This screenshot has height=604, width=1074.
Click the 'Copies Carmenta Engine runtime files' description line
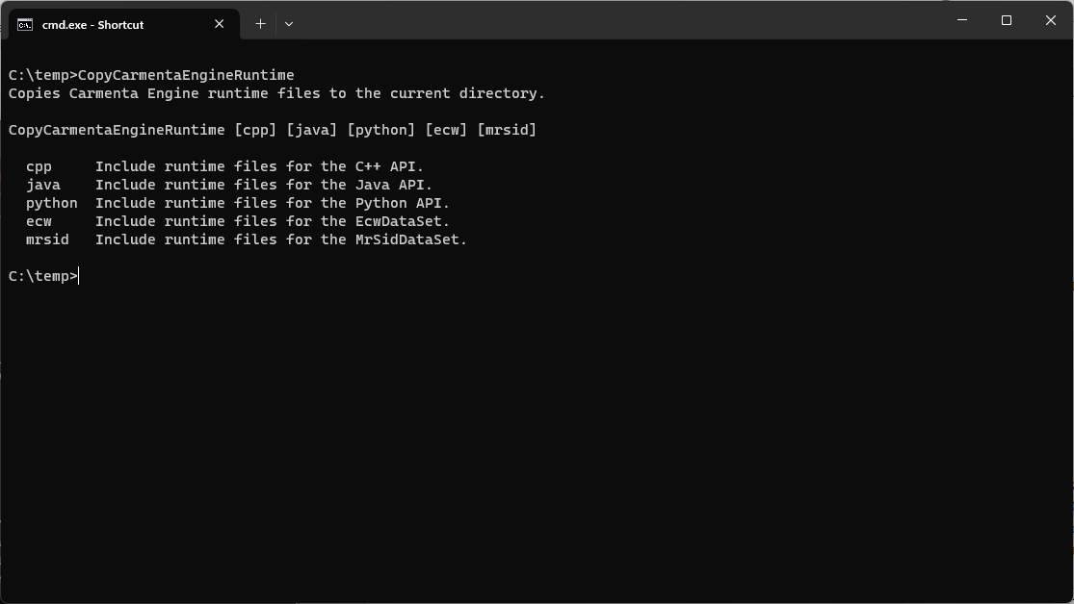[276, 93]
